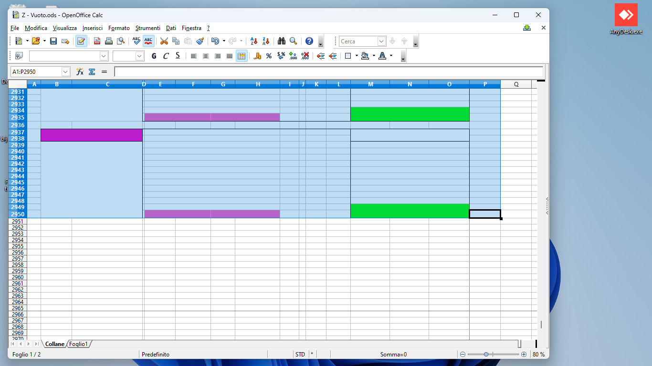Image resolution: width=652 pixels, height=366 pixels.
Task: Toggle the Edit File mode icon
Action: pyautogui.click(x=81, y=41)
